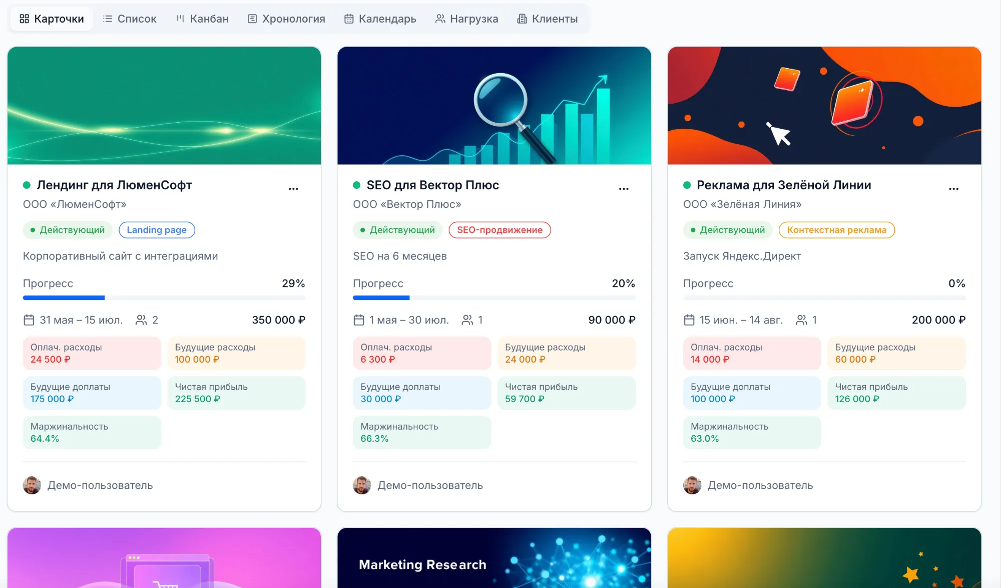Click the budget amount 200 000 ₽
This screenshot has height=588, width=1001.
[938, 320]
